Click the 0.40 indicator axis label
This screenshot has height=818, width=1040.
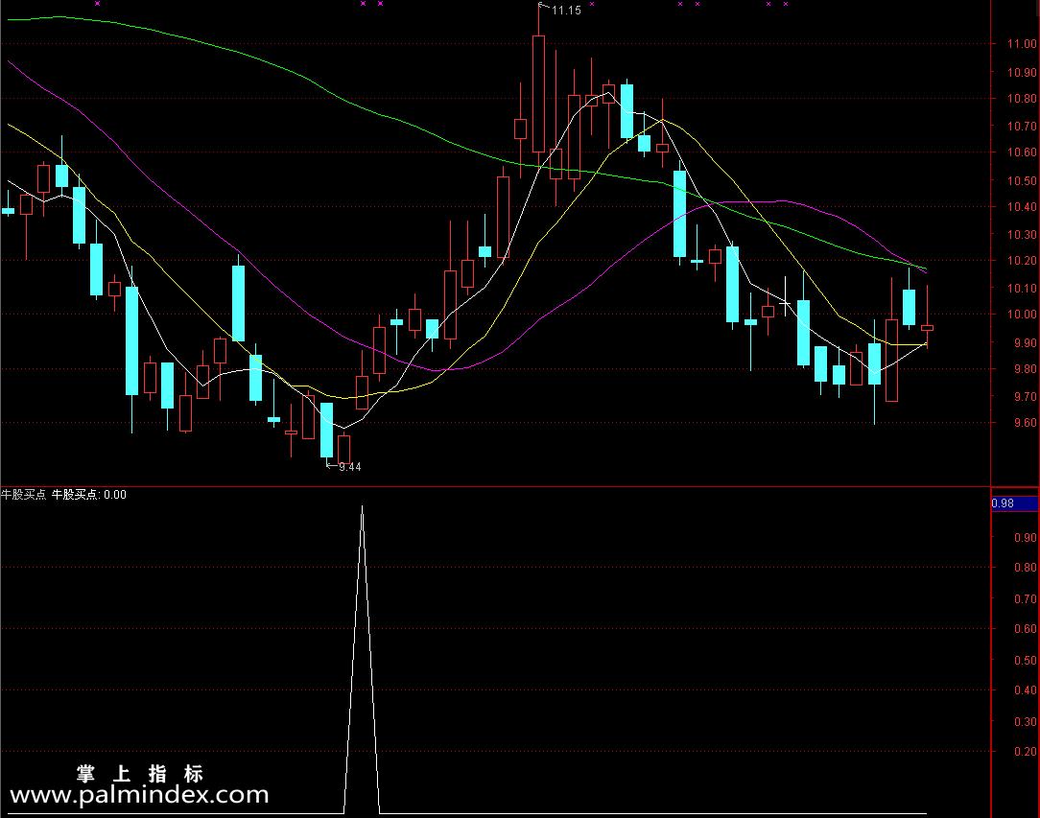coord(1026,690)
